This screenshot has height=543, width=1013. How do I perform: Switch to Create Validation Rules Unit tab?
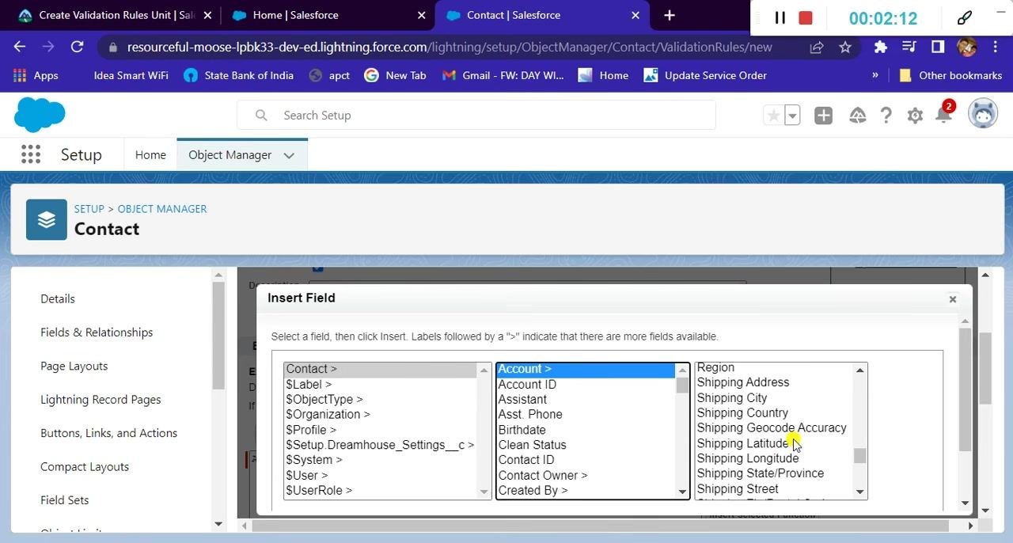coord(116,15)
